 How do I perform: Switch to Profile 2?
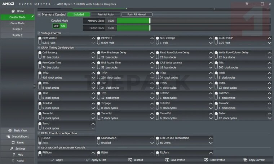tap(17, 35)
